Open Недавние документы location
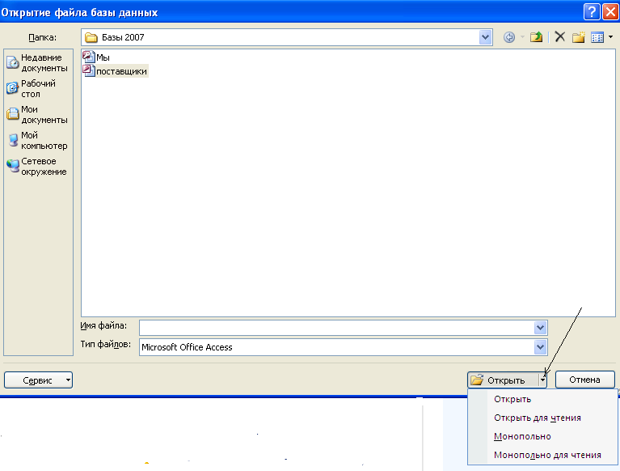 click(x=38, y=63)
